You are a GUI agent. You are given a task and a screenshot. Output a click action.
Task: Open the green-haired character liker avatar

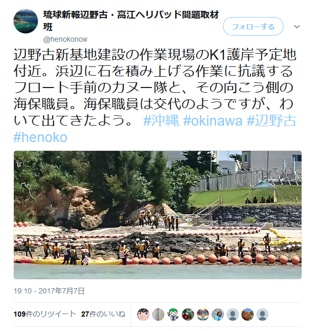pyautogui.click(x=173, y=315)
